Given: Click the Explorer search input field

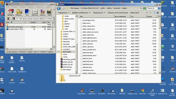Looking at the screenshot, I should [152, 8].
